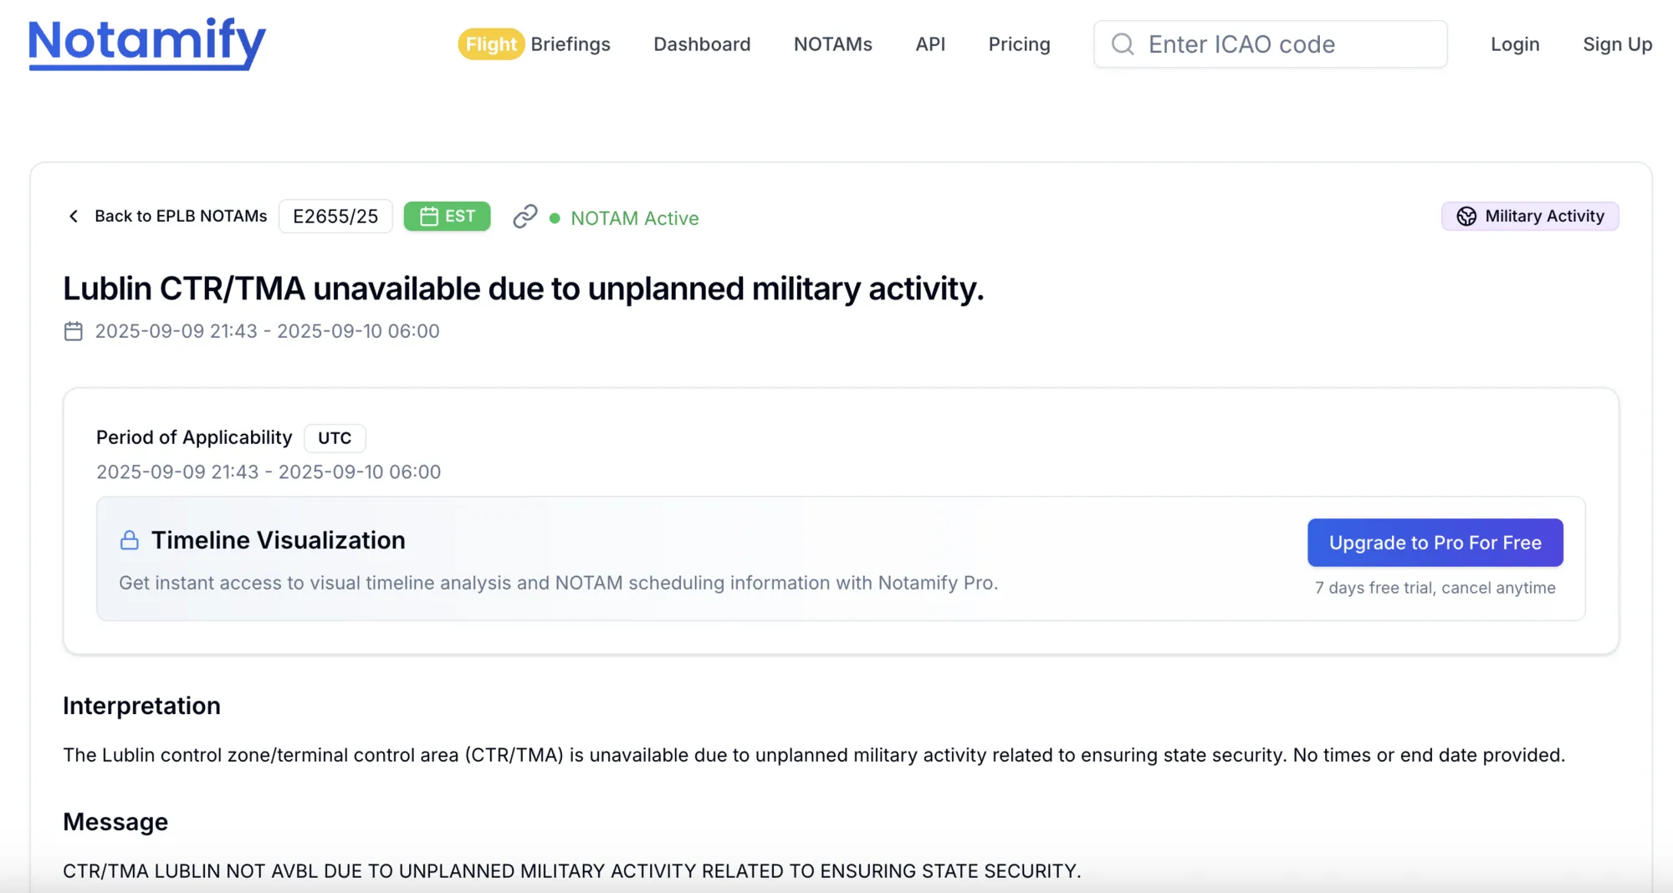1673x893 pixels.
Task: Click the Login link
Action: (x=1515, y=44)
